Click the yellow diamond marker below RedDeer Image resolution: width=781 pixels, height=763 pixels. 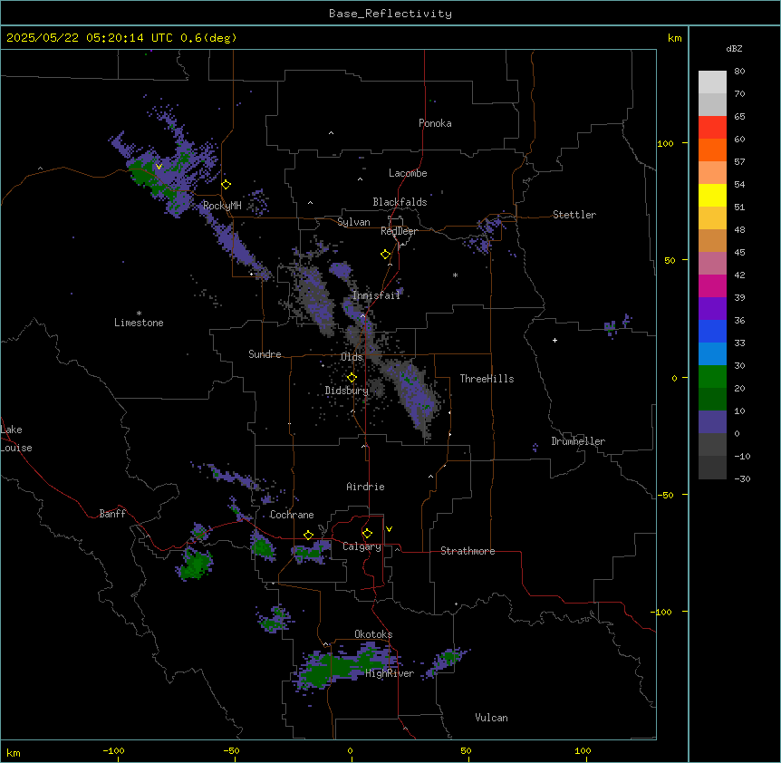coord(386,255)
